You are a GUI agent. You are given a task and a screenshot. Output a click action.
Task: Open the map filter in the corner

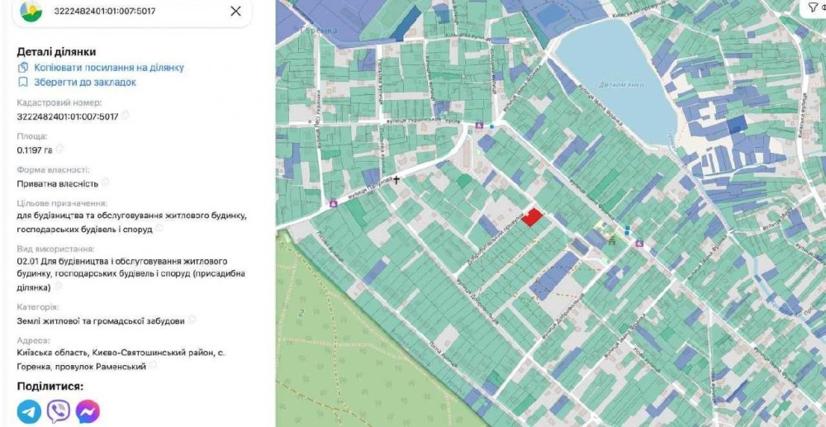tap(814, 7)
